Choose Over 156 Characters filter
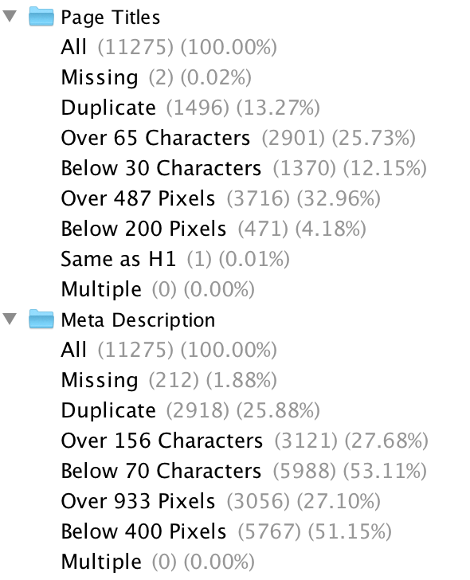This screenshot has width=470, height=580. point(245,441)
